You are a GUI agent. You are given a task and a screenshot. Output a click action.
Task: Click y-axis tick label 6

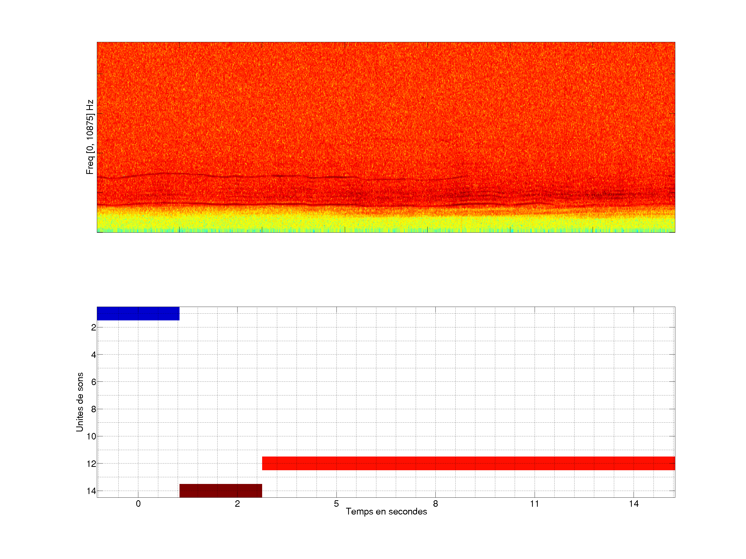pos(94,382)
